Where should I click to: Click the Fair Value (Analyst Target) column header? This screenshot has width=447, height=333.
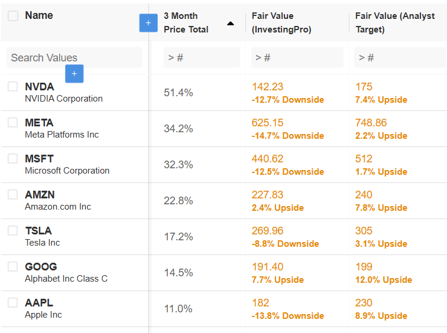[x=395, y=22]
